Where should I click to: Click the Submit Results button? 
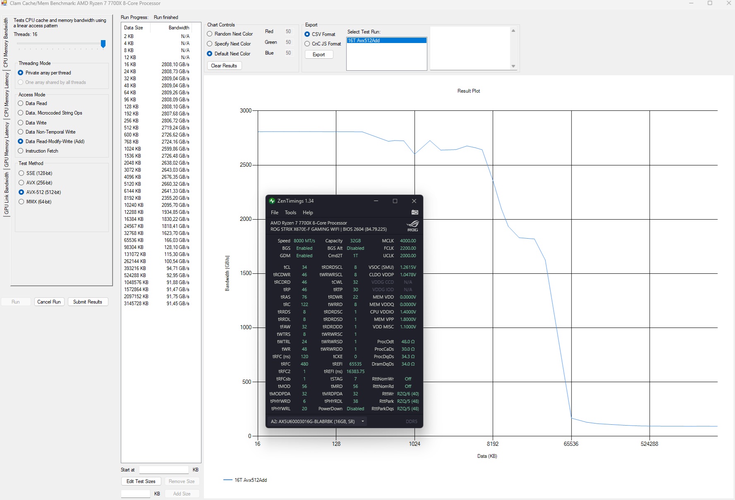click(x=88, y=302)
